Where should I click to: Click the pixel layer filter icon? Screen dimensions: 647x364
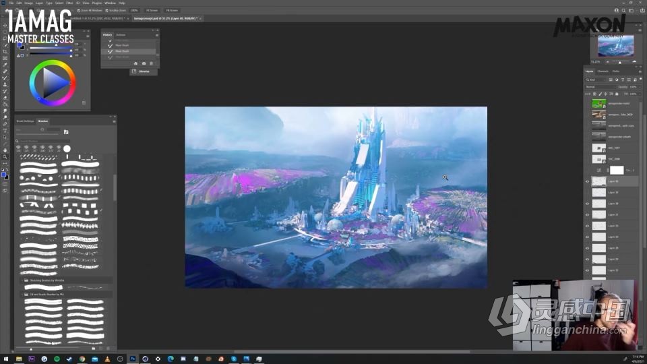(611, 80)
